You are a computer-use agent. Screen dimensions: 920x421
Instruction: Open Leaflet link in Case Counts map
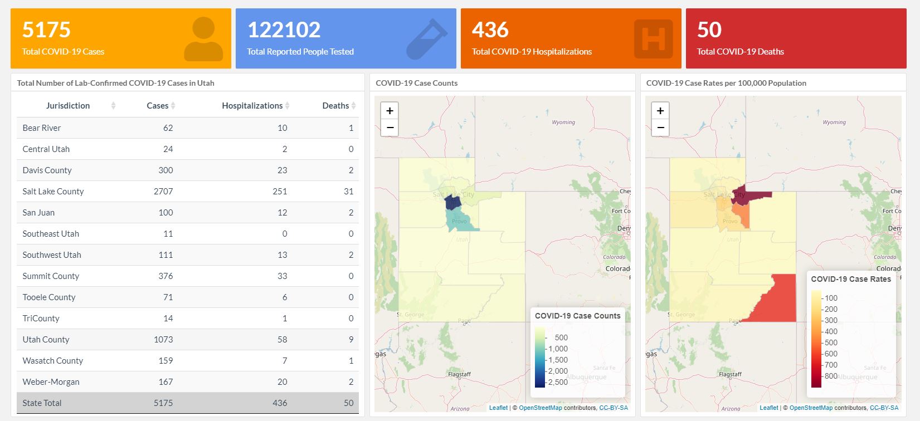point(498,408)
